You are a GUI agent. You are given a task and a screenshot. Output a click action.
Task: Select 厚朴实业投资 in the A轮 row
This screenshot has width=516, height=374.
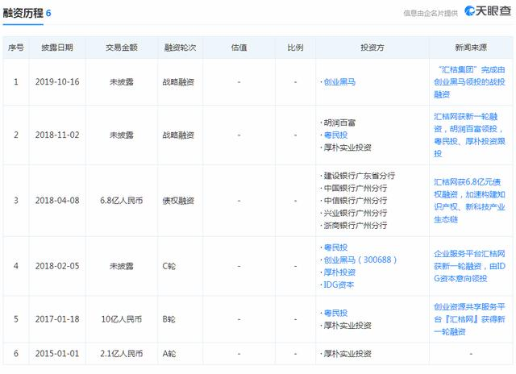347,354
